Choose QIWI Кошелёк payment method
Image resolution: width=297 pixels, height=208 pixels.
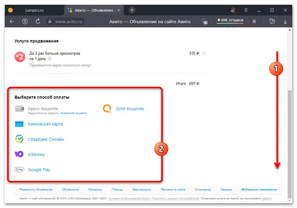[130, 109]
